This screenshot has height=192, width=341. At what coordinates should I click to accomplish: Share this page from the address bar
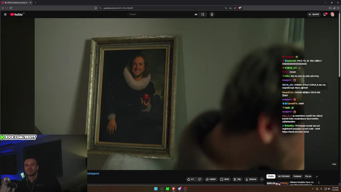click(235, 8)
